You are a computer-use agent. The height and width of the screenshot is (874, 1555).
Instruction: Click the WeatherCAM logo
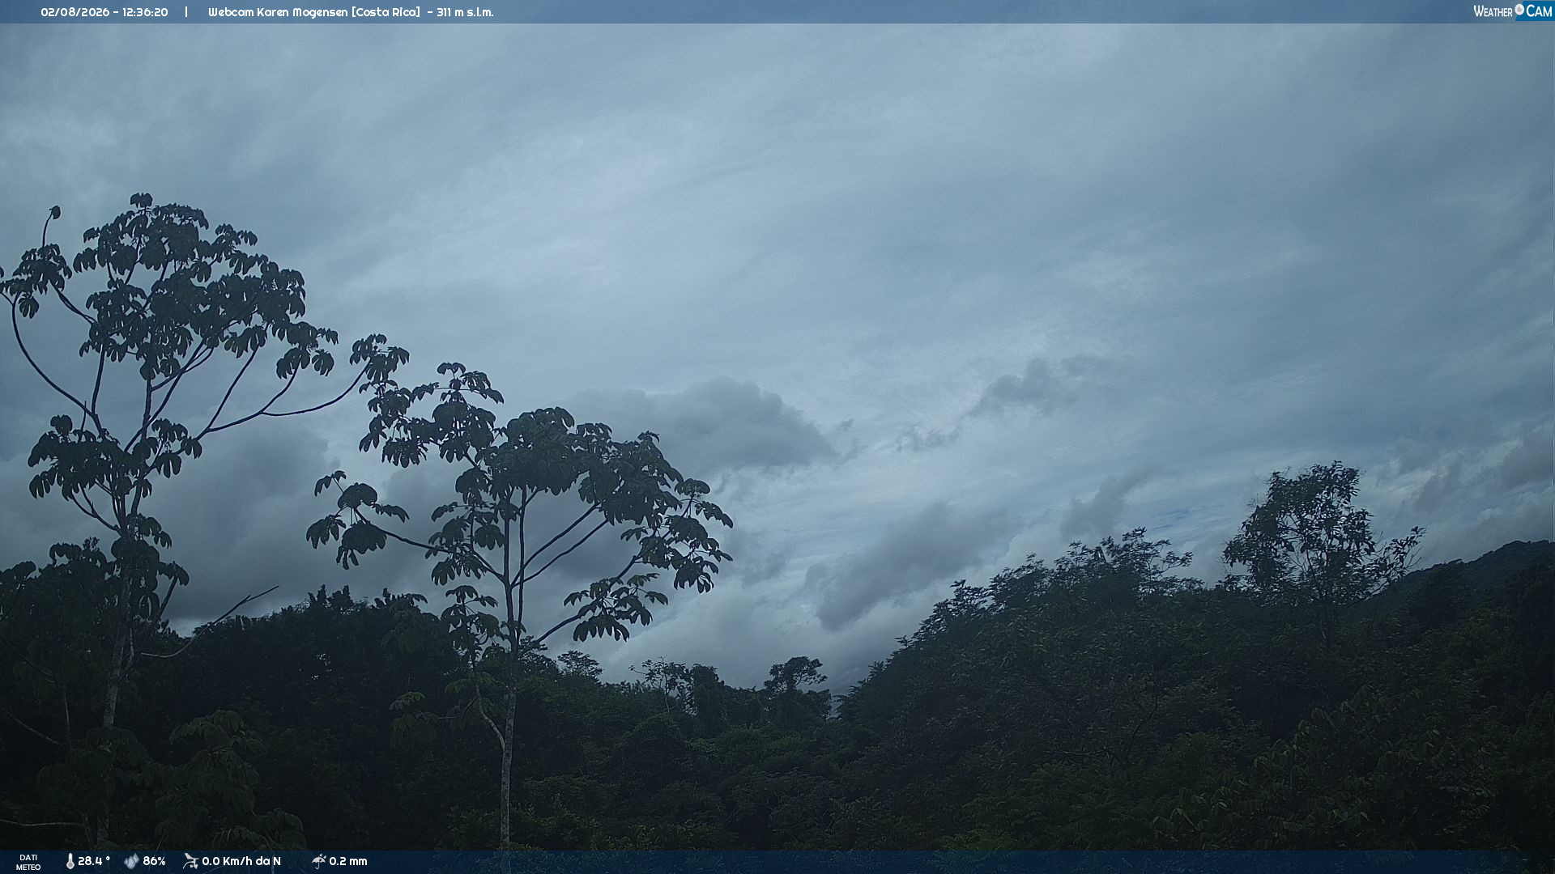tap(1513, 11)
